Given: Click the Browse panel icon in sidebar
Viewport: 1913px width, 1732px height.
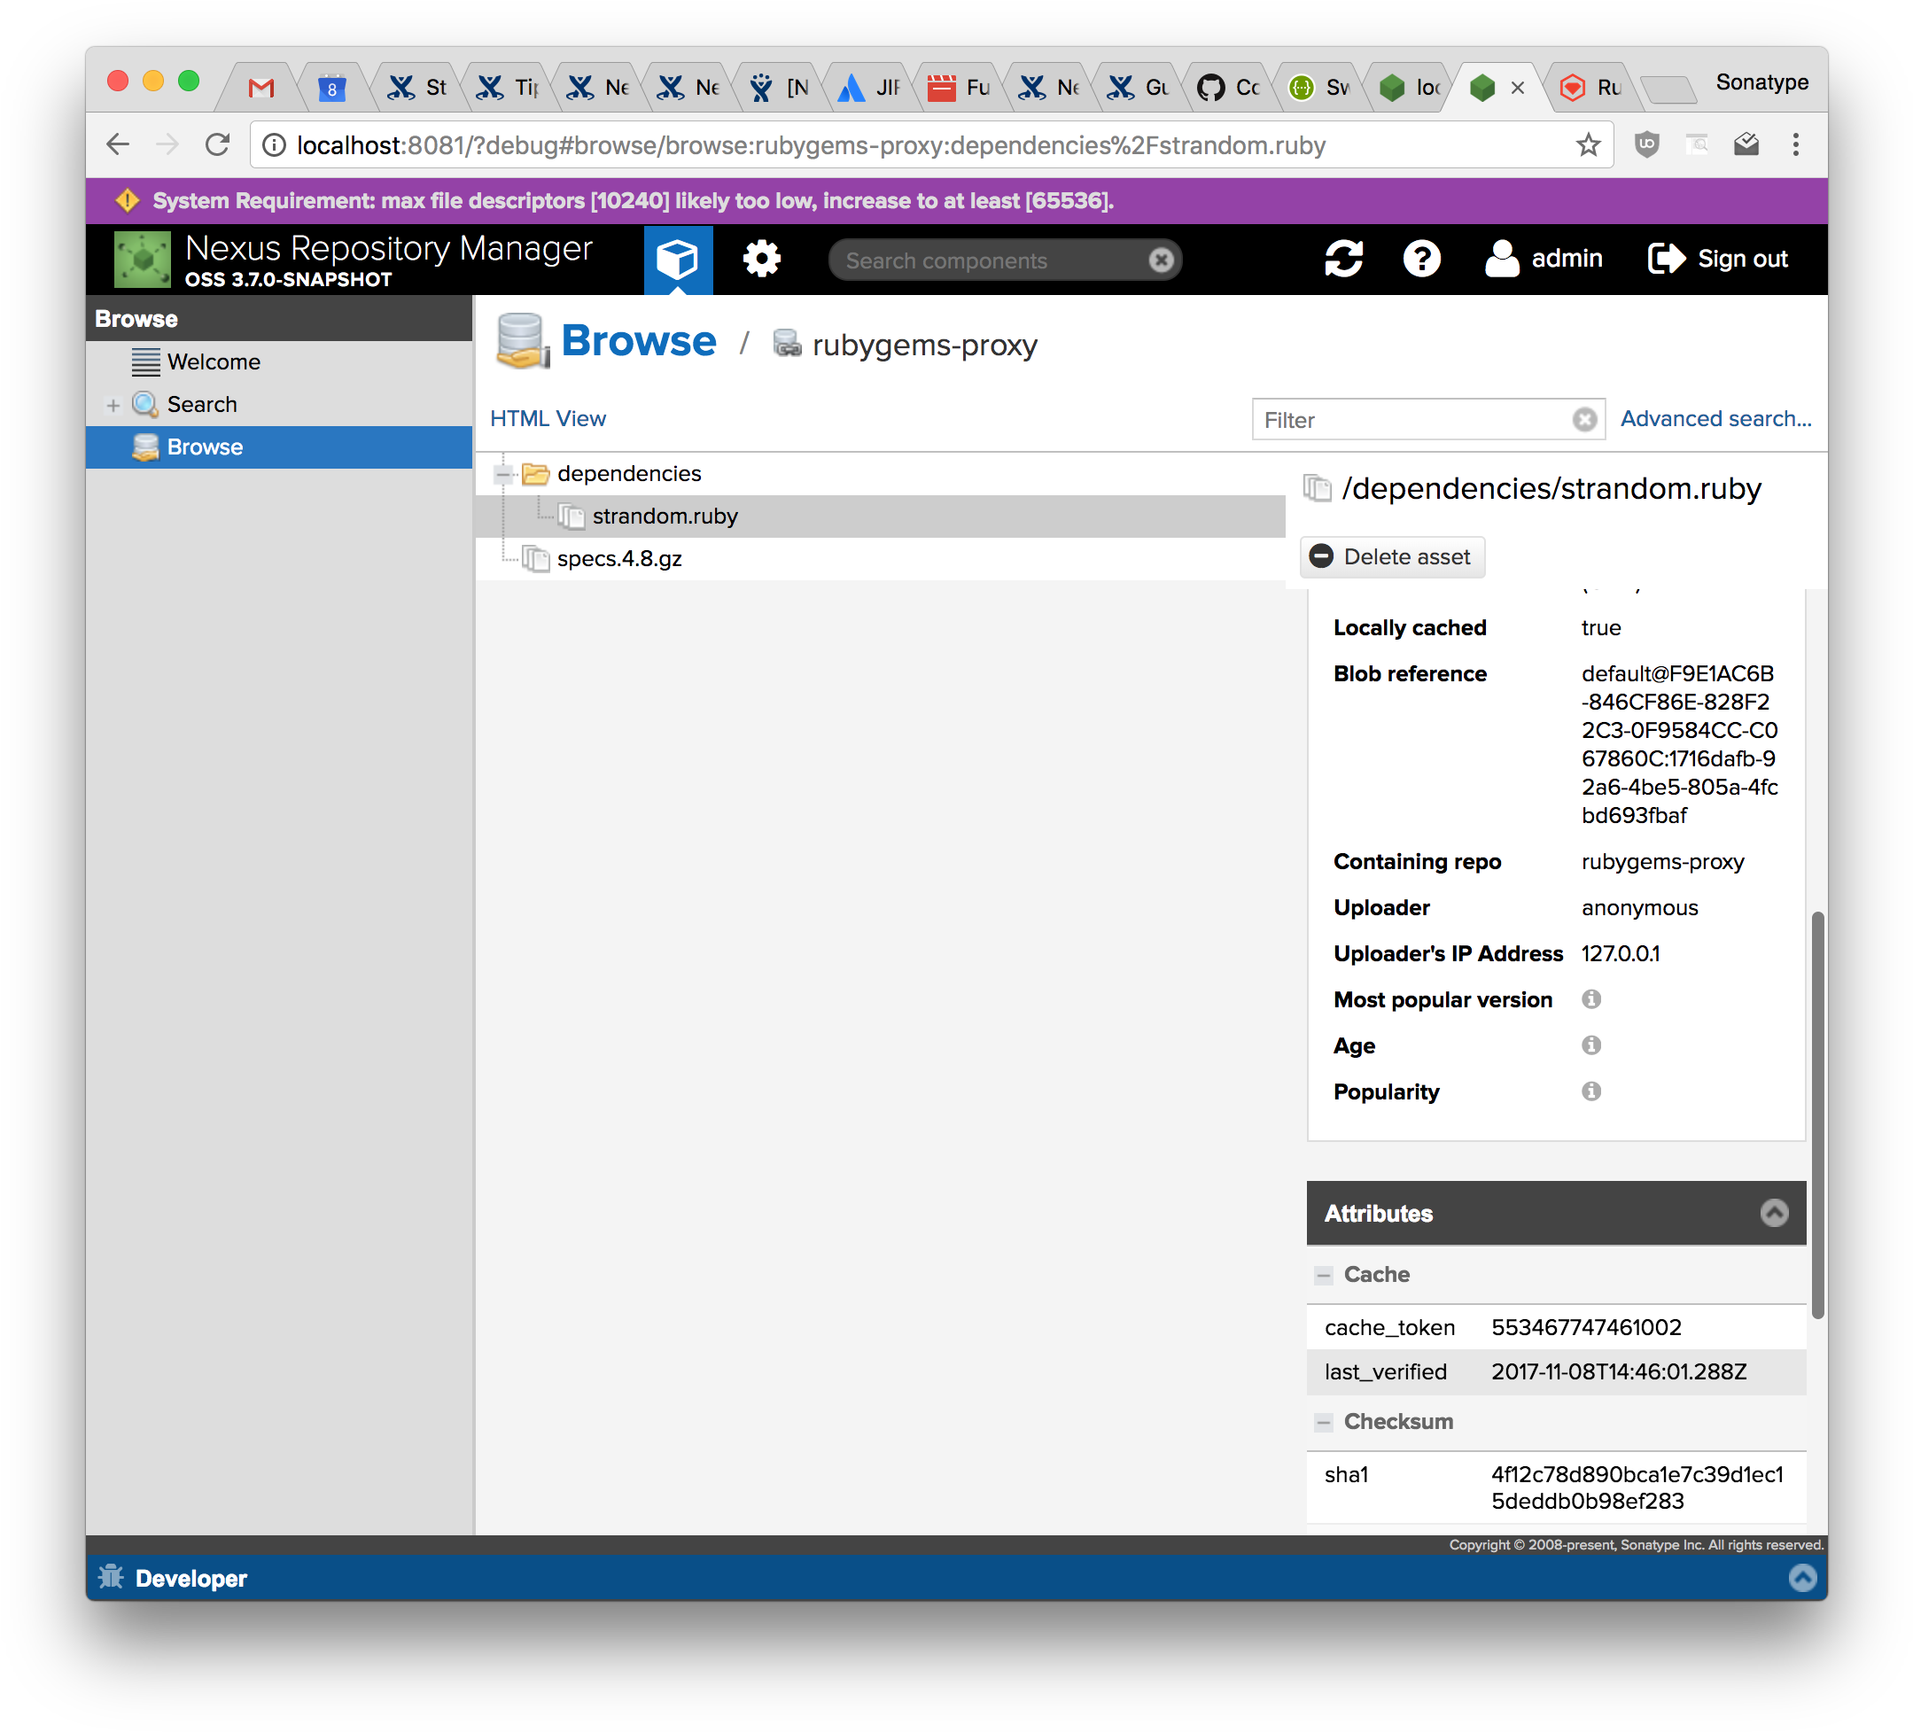Looking at the screenshot, I should (145, 445).
